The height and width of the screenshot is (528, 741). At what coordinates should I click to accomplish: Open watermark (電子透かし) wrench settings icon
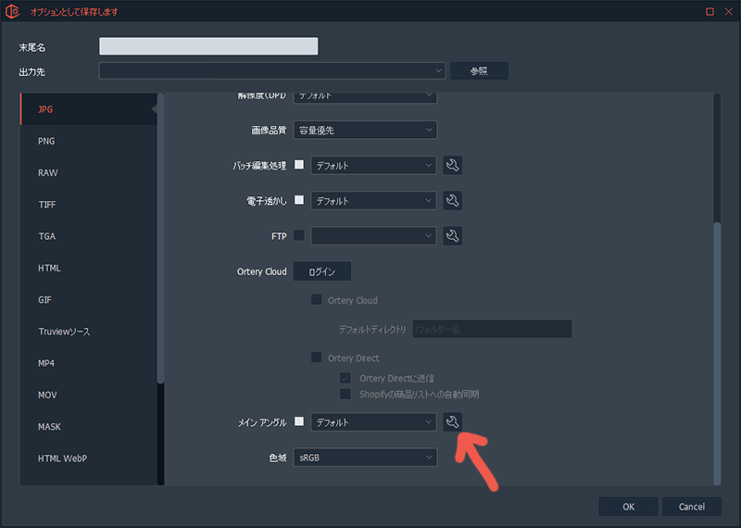(452, 201)
